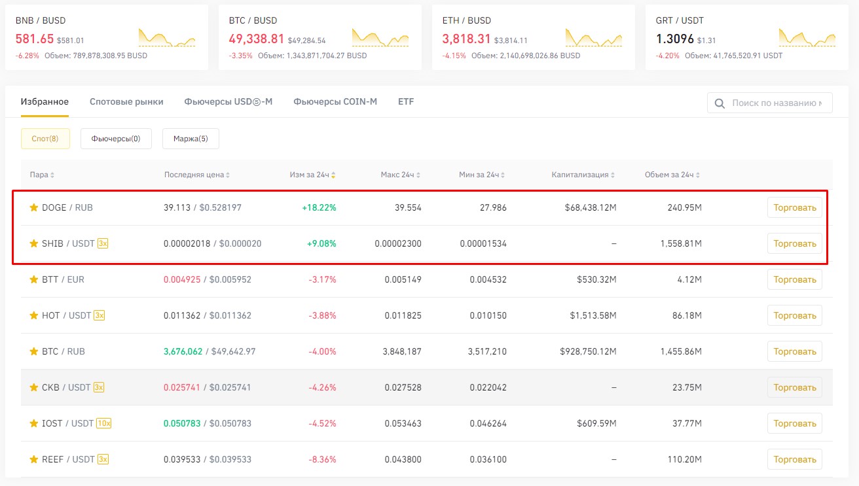This screenshot has width=859, height=486.
Task: Click the BTT / EUR pair name
Action: (63, 279)
